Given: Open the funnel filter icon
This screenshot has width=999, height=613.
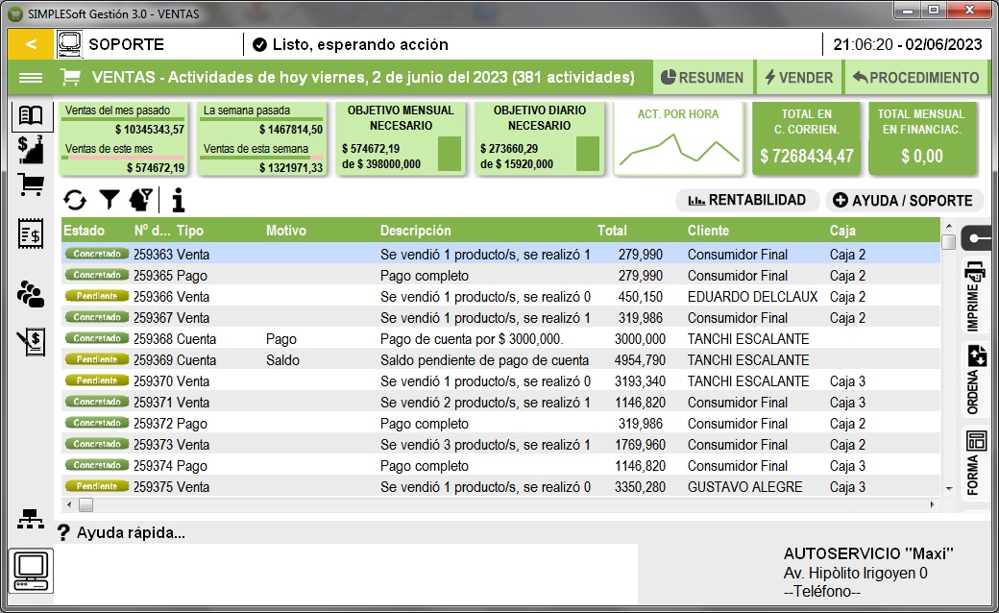Looking at the screenshot, I should (110, 200).
